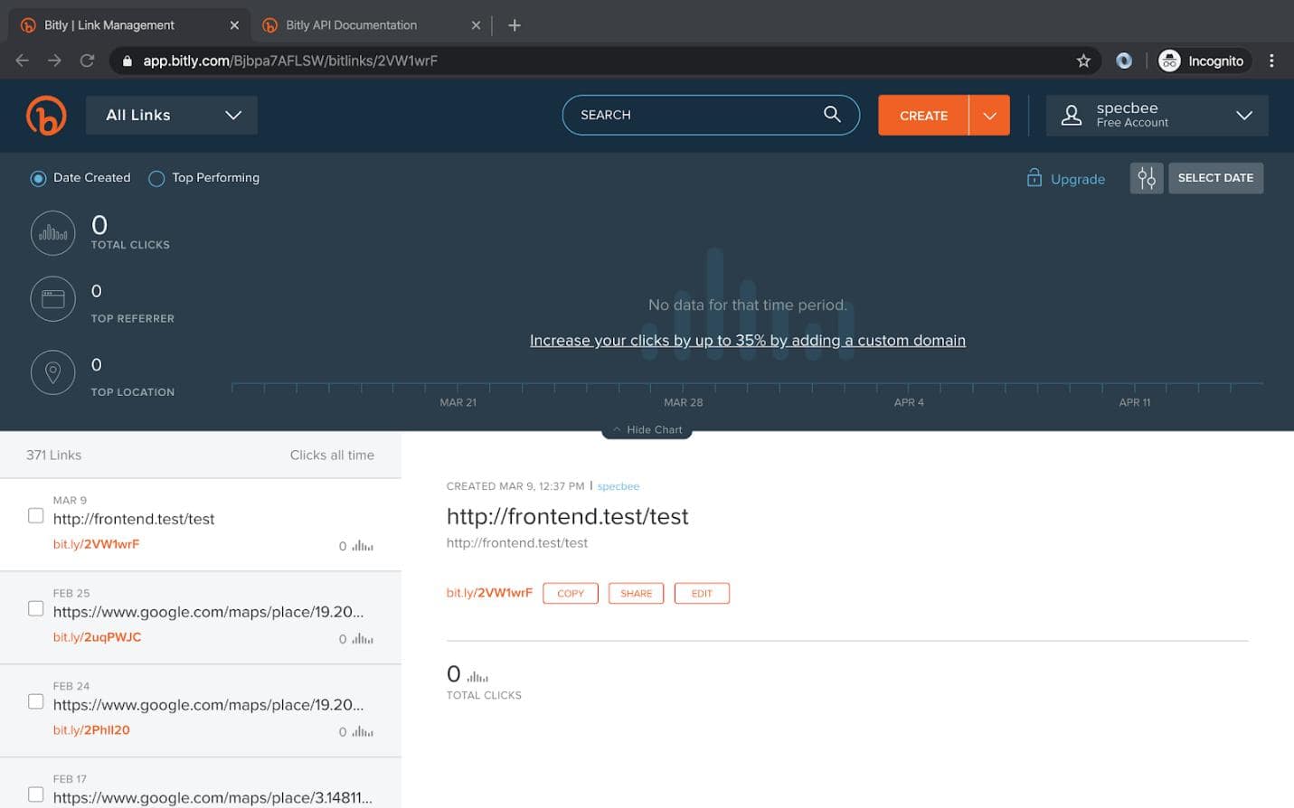Image resolution: width=1294 pixels, height=808 pixels.
Task: Select the Feb 25 Google Maps link row
Action: pos(201,617)
